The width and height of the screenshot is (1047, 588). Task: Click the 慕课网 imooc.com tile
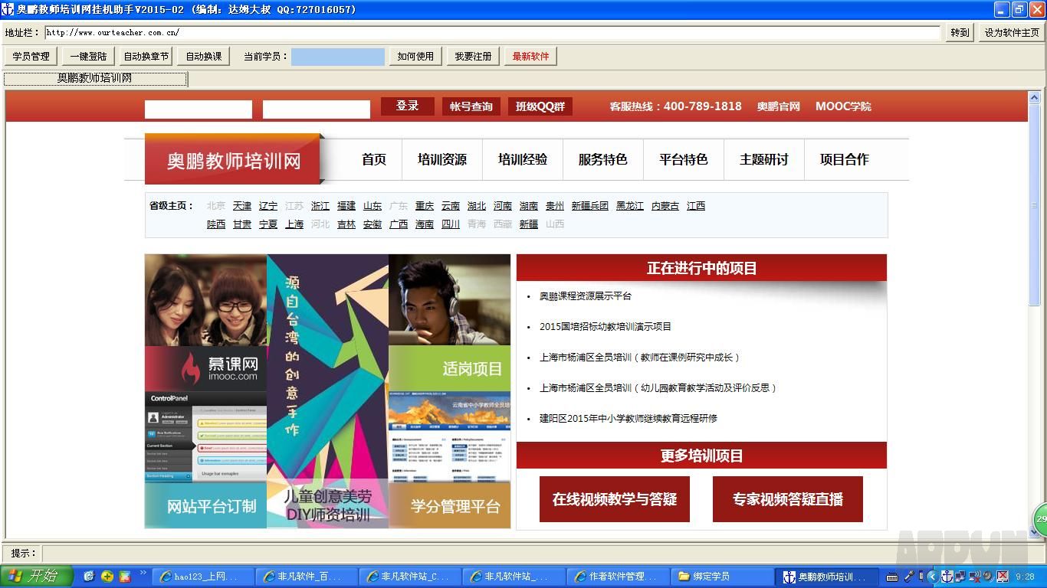tap(205, 368)
